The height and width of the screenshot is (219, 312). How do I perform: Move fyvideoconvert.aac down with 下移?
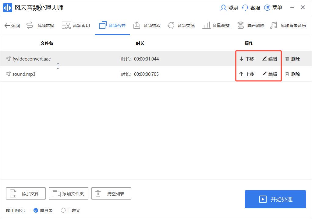(247, 59)
